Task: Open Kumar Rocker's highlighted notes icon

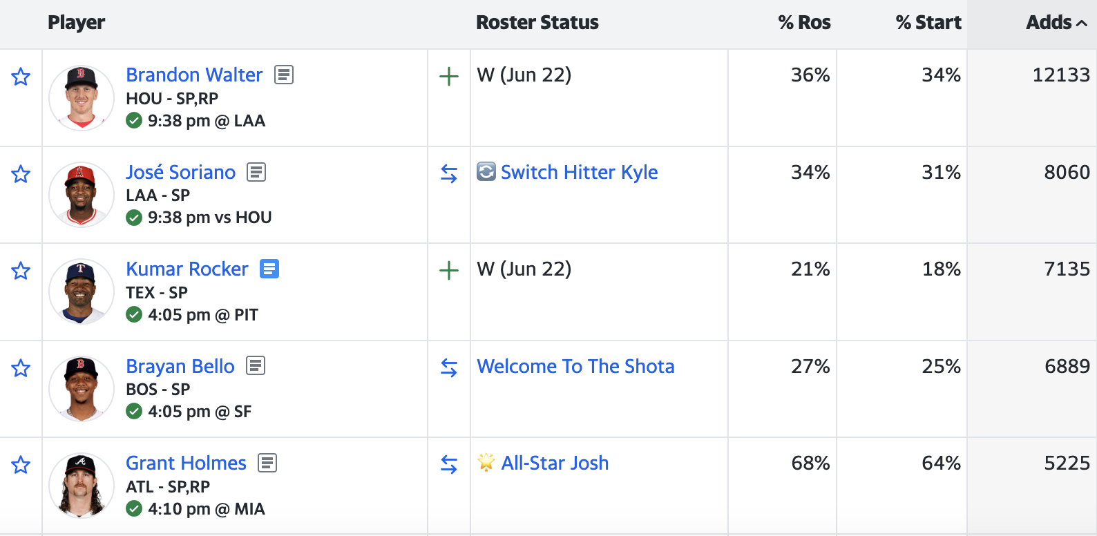Action: 269,269
